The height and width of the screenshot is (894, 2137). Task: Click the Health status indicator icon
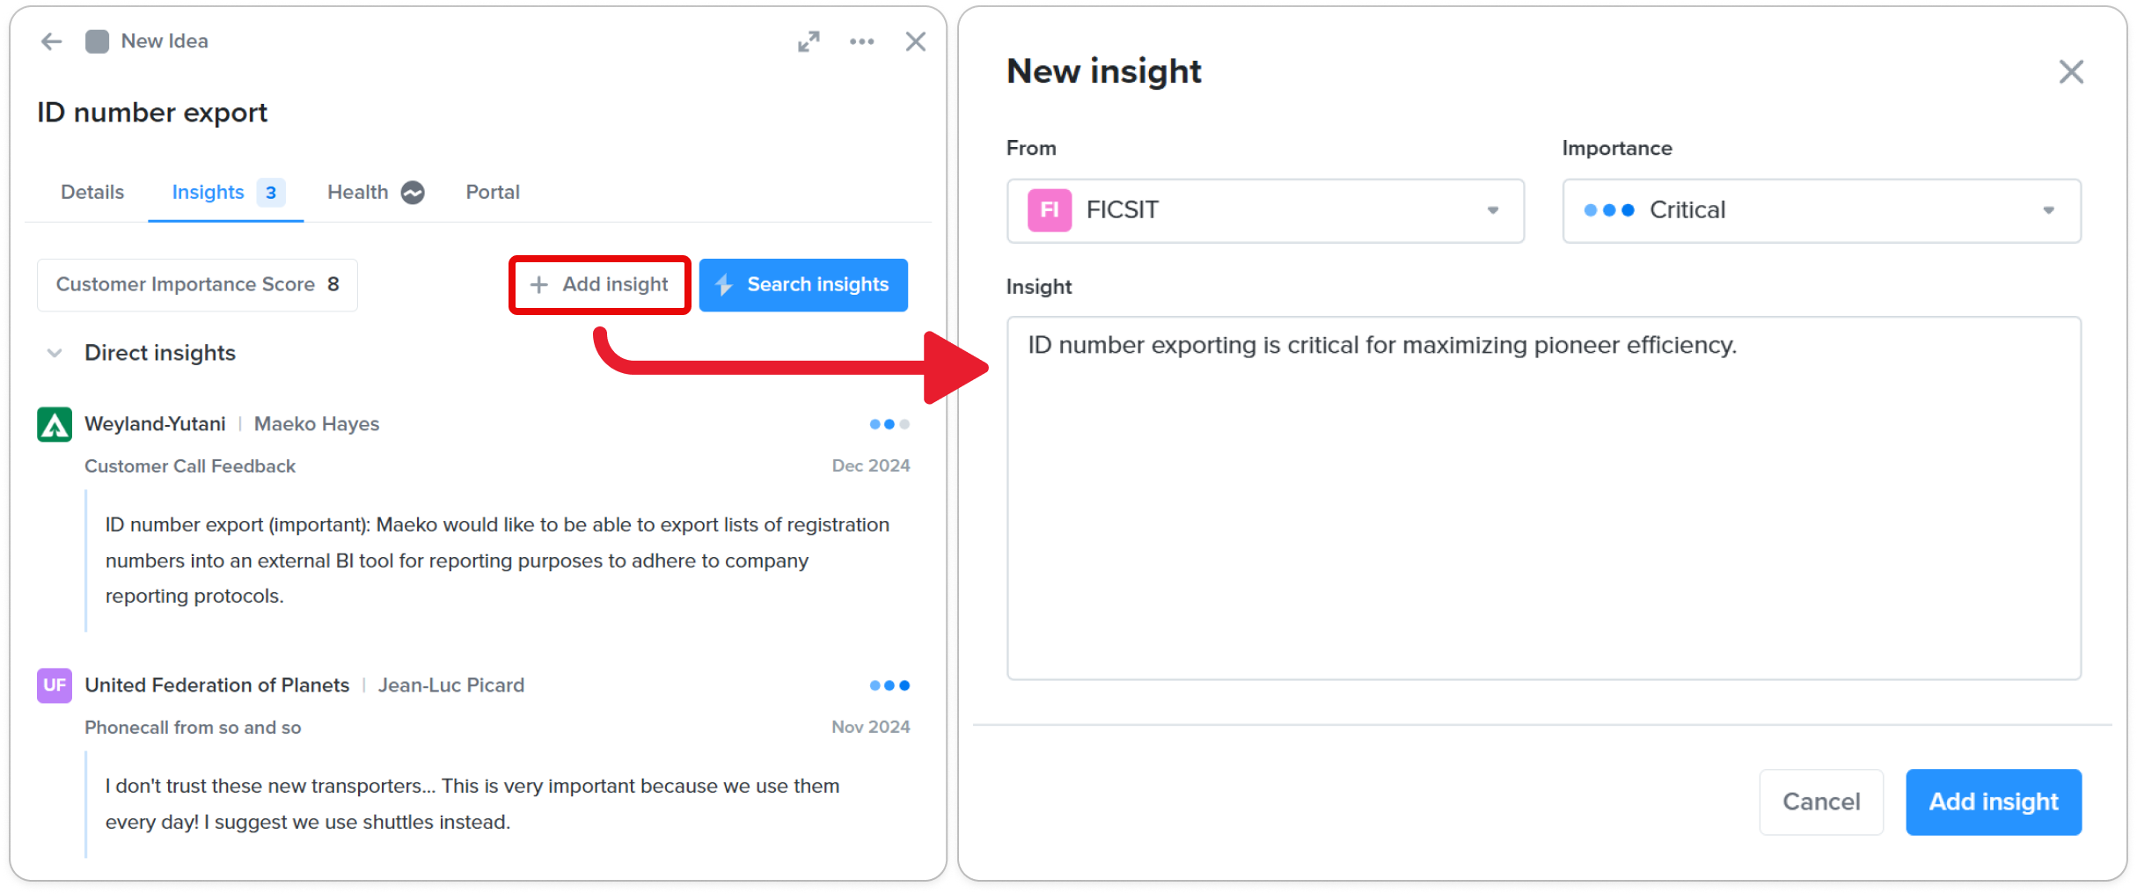click(413, 193)
